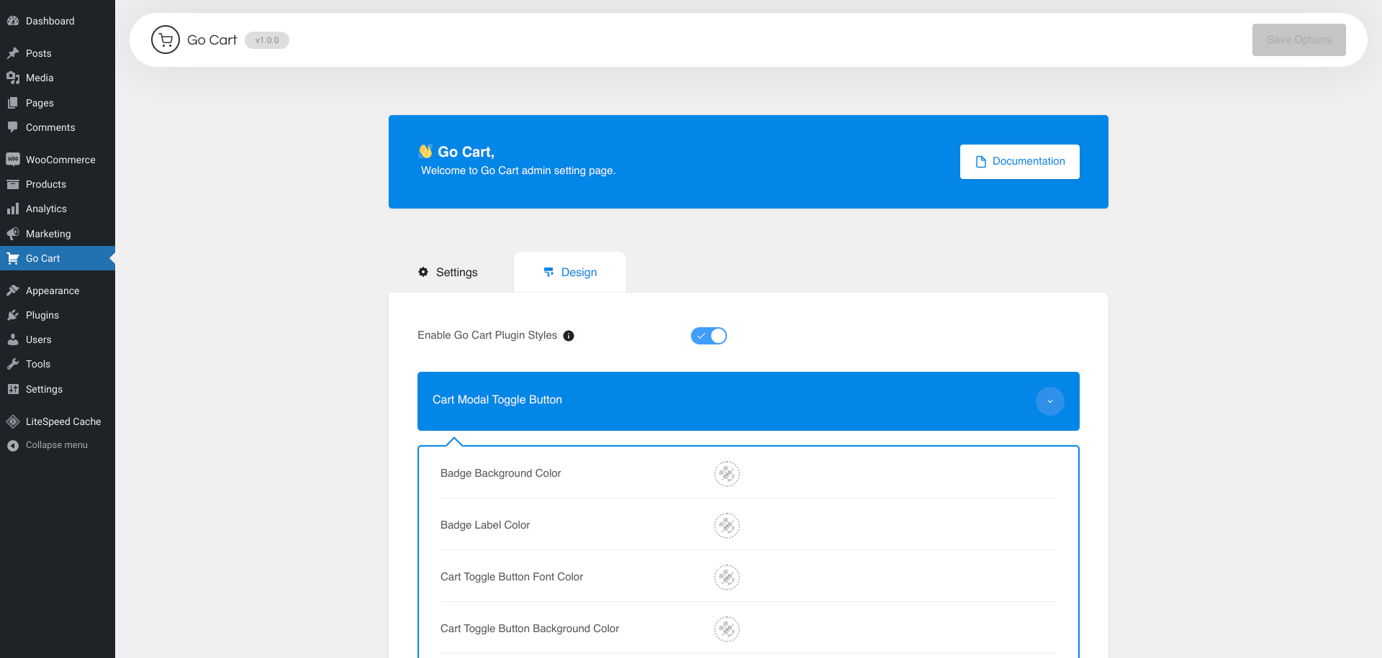Click the Marketing megaphone icon
Viewport: 1382px width, 658px height.
[x=13, y=234]
